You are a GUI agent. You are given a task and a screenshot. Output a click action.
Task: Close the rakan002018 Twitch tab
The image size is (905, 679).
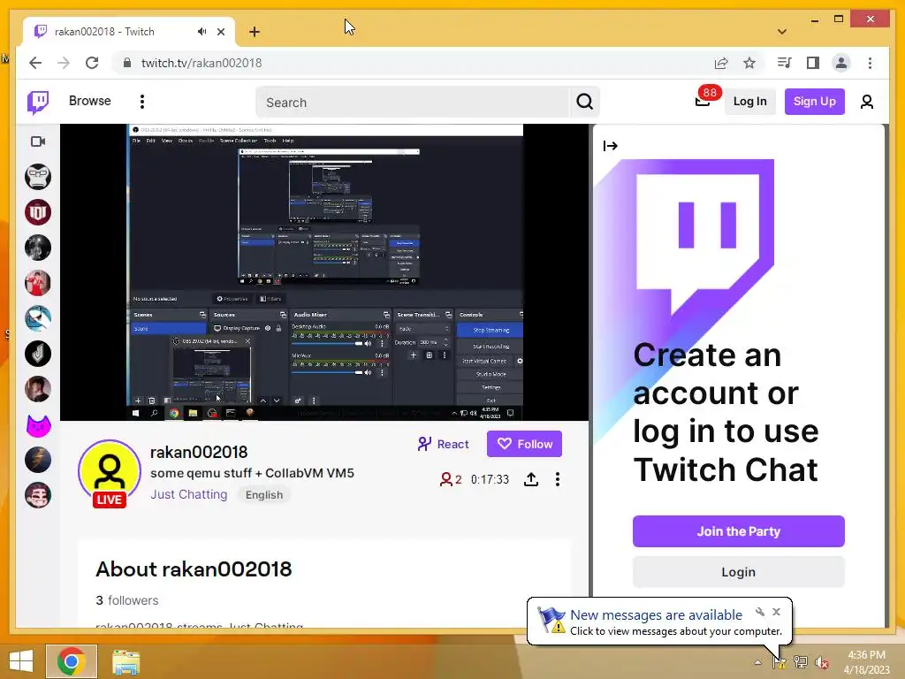[x=221, y=32]
